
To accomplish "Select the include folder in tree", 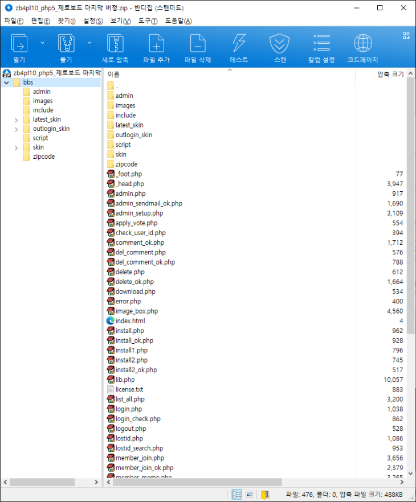I will point(43,110).
